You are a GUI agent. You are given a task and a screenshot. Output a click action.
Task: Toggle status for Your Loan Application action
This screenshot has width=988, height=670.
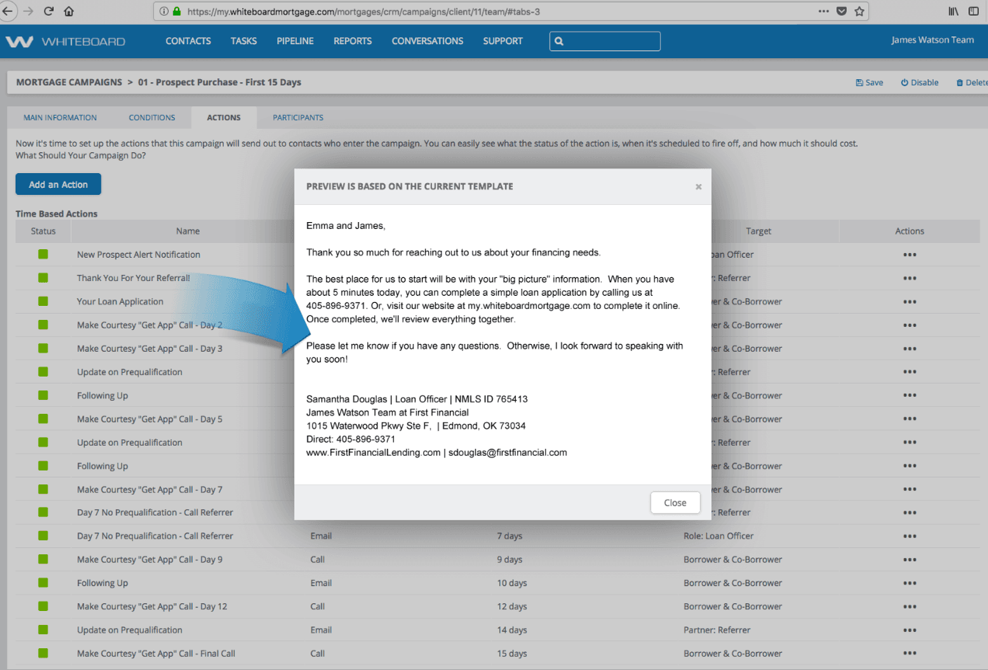[43, 301]
